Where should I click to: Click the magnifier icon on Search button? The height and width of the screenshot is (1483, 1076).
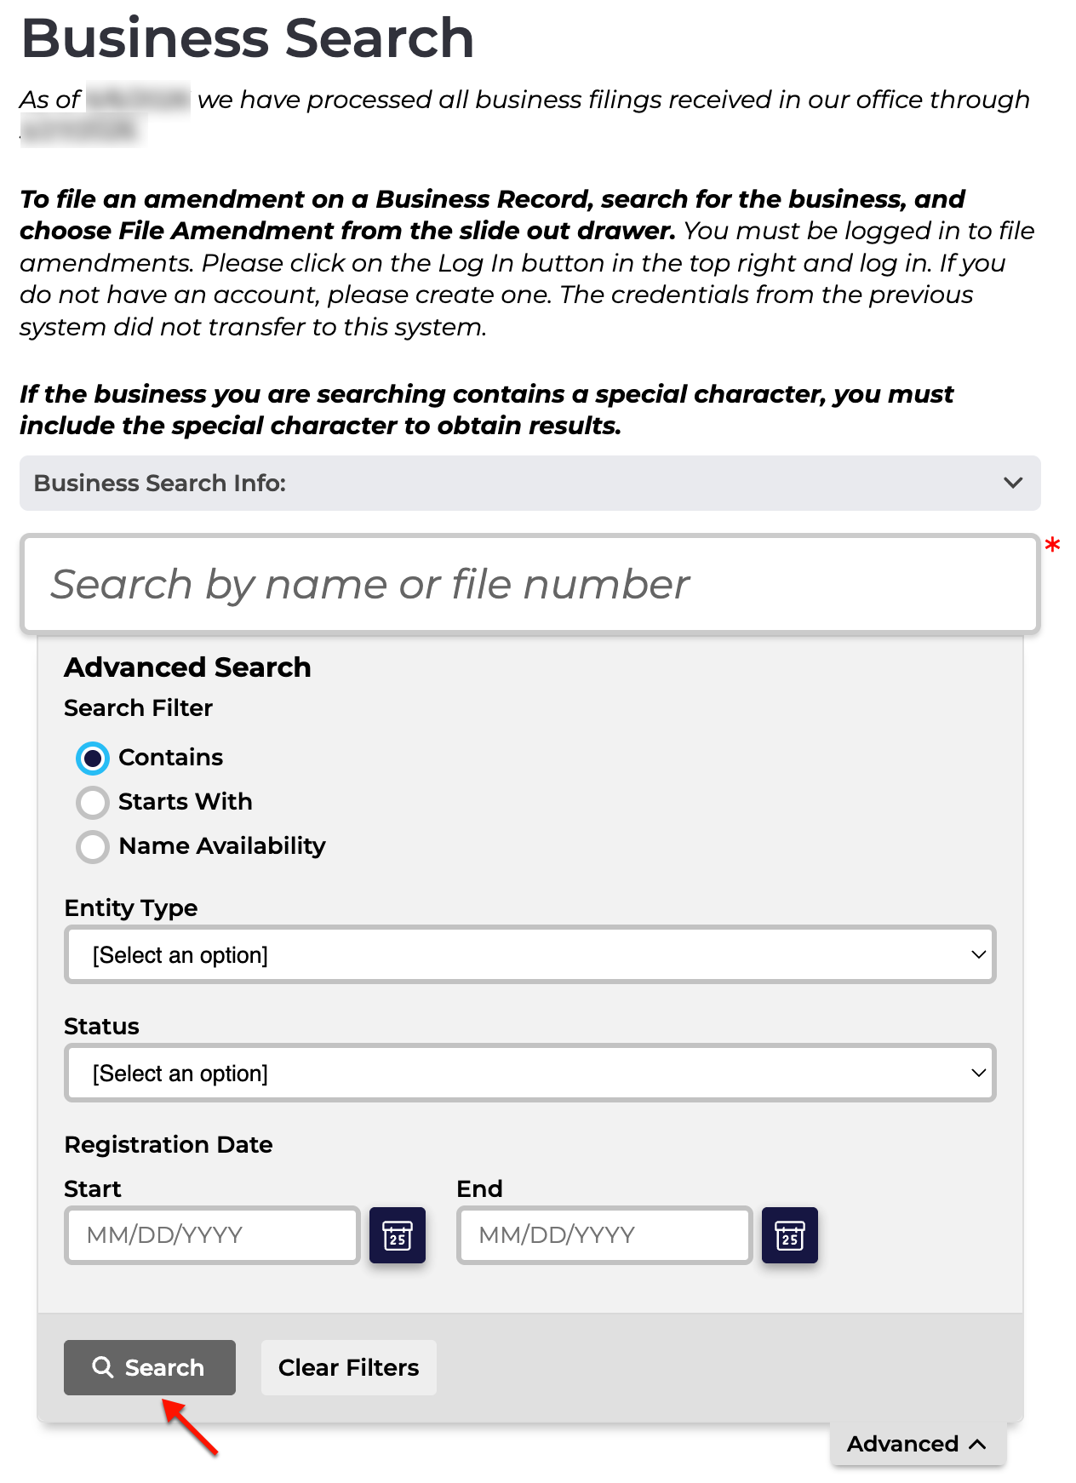(x=103, y=1367)
